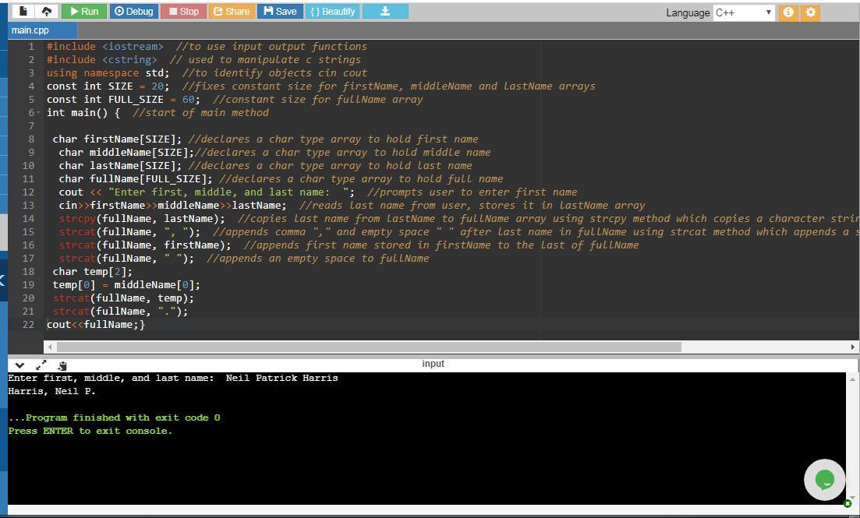Click the Save button
The height and width of the screenshot is (518, 860).
coord(280,11)
